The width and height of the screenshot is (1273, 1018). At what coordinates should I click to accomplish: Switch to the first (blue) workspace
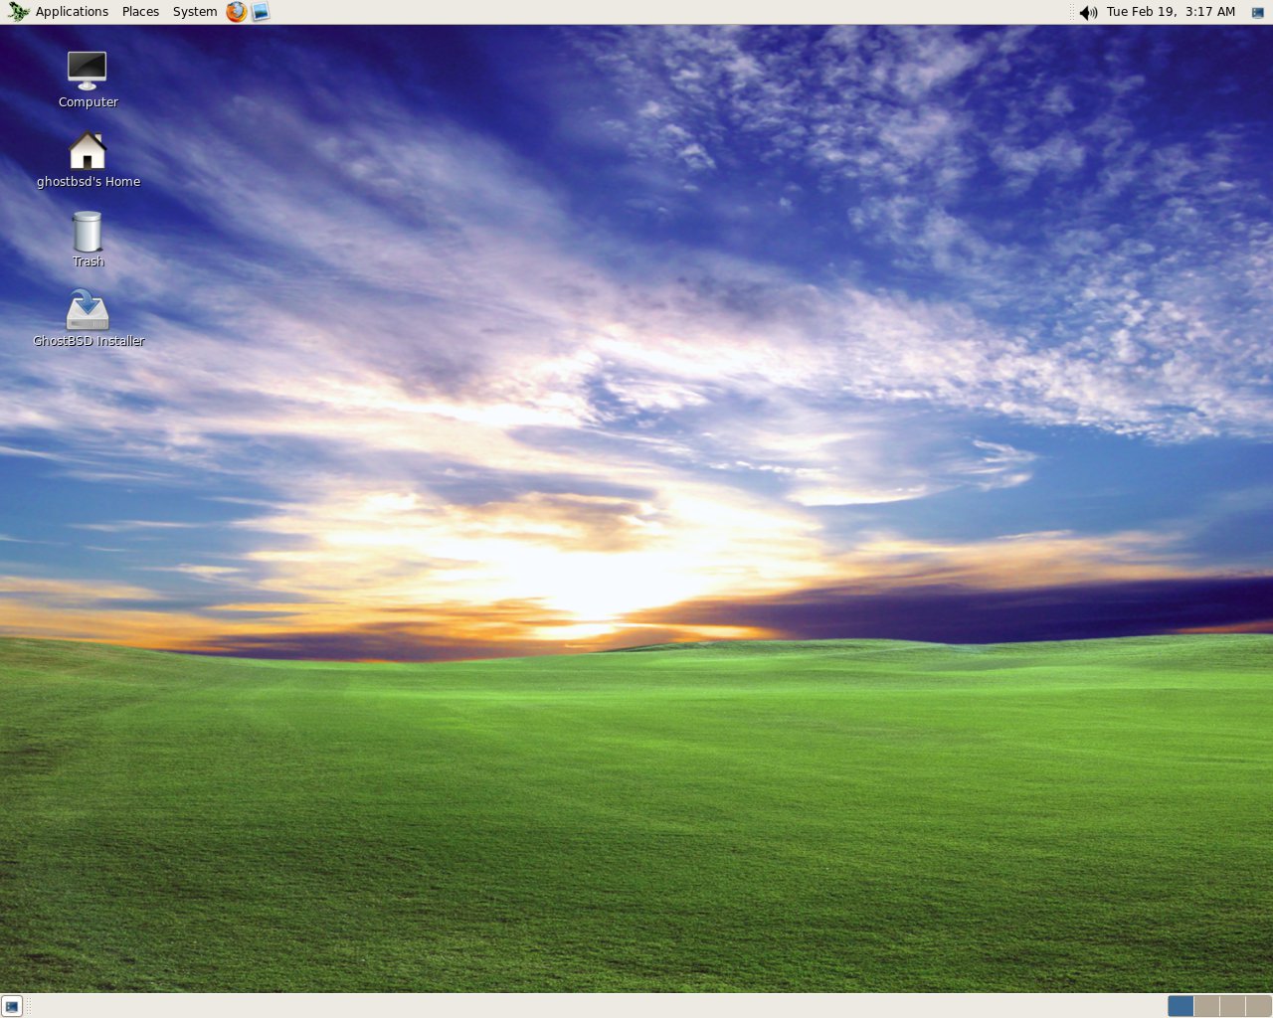pos(1181,1006)
